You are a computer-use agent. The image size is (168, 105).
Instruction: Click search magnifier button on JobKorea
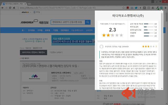(88, 22)
